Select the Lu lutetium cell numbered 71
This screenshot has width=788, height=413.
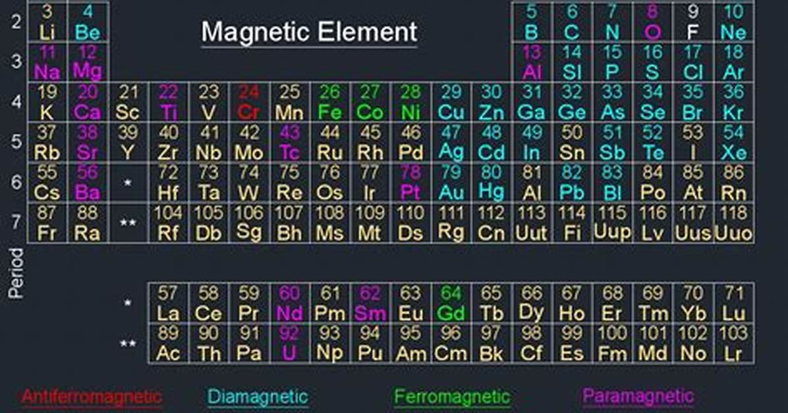(x=734, y=303)
